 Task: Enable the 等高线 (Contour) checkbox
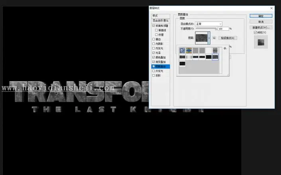pos(157,30)
